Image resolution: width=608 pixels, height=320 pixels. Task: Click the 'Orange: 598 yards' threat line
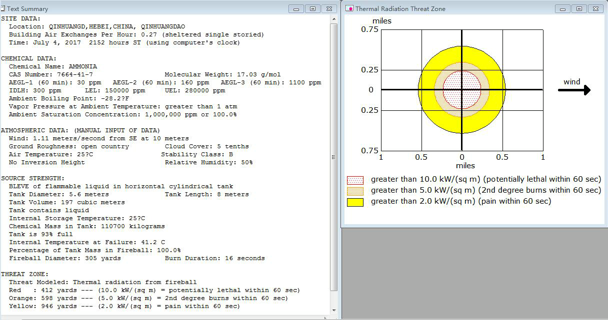click(148, 298)
